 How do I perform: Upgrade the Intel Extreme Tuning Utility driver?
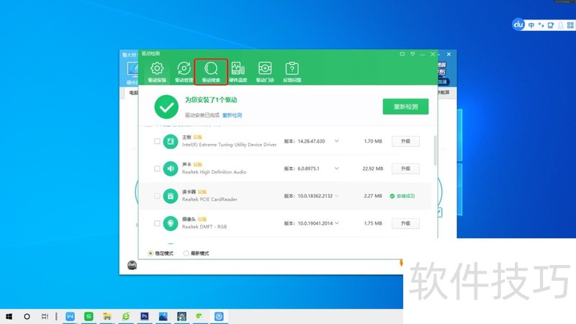(405, 141)
